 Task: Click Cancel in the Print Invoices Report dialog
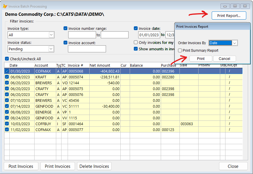coord(224,59)
